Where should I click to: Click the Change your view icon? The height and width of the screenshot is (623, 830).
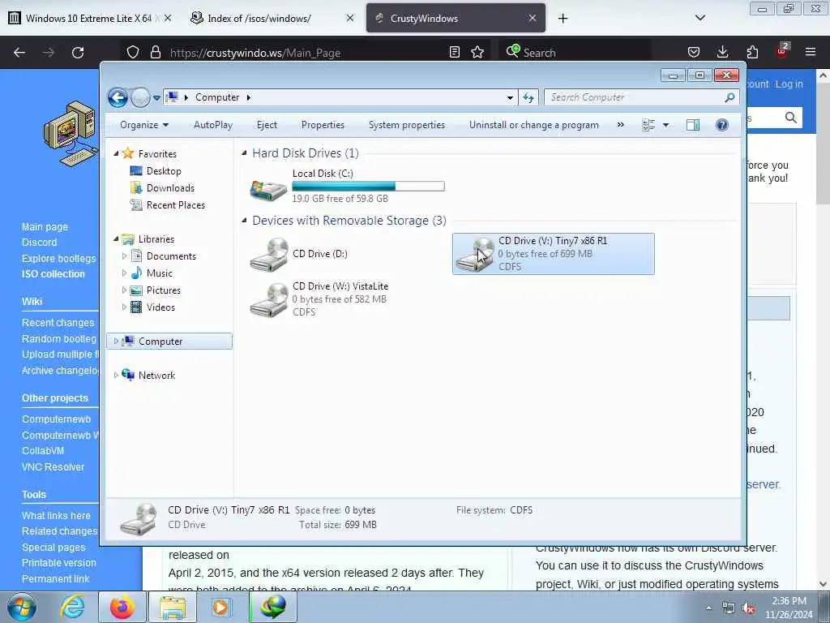(648, 125)
